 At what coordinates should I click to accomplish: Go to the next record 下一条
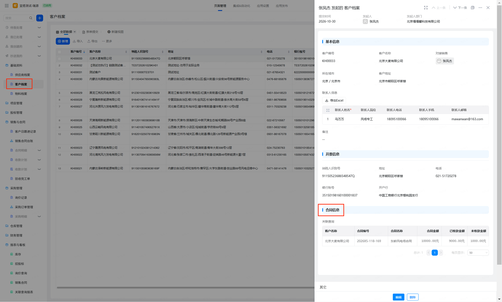coord(460,8)
